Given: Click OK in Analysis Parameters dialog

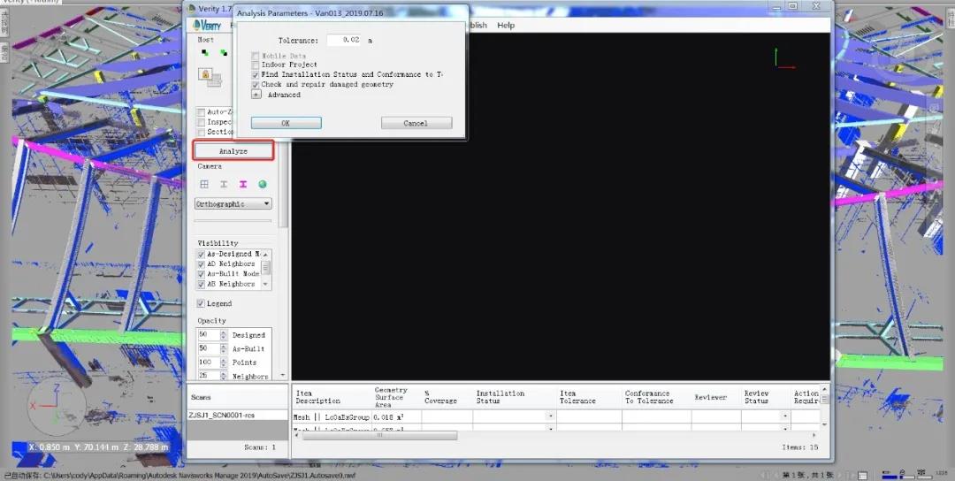Looking at the screenshot, I should 286,123.
